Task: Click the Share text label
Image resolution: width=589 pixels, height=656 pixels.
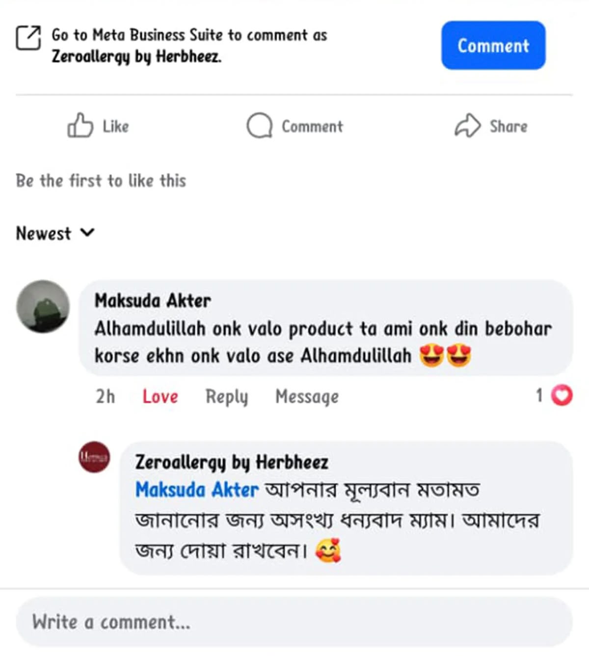Action: 509,126
